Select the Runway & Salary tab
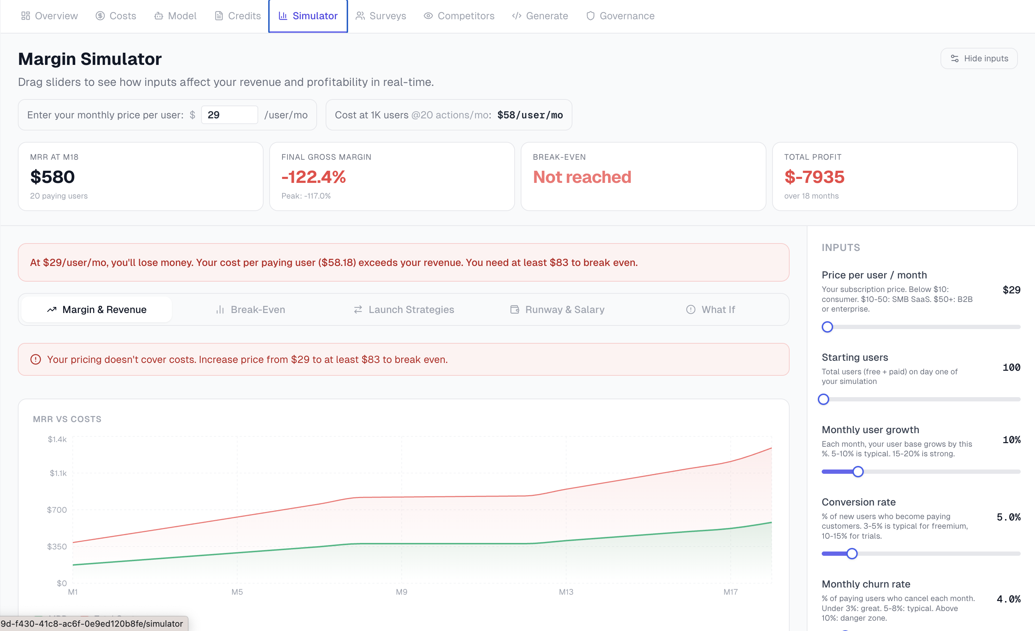 tap(557, 309)
